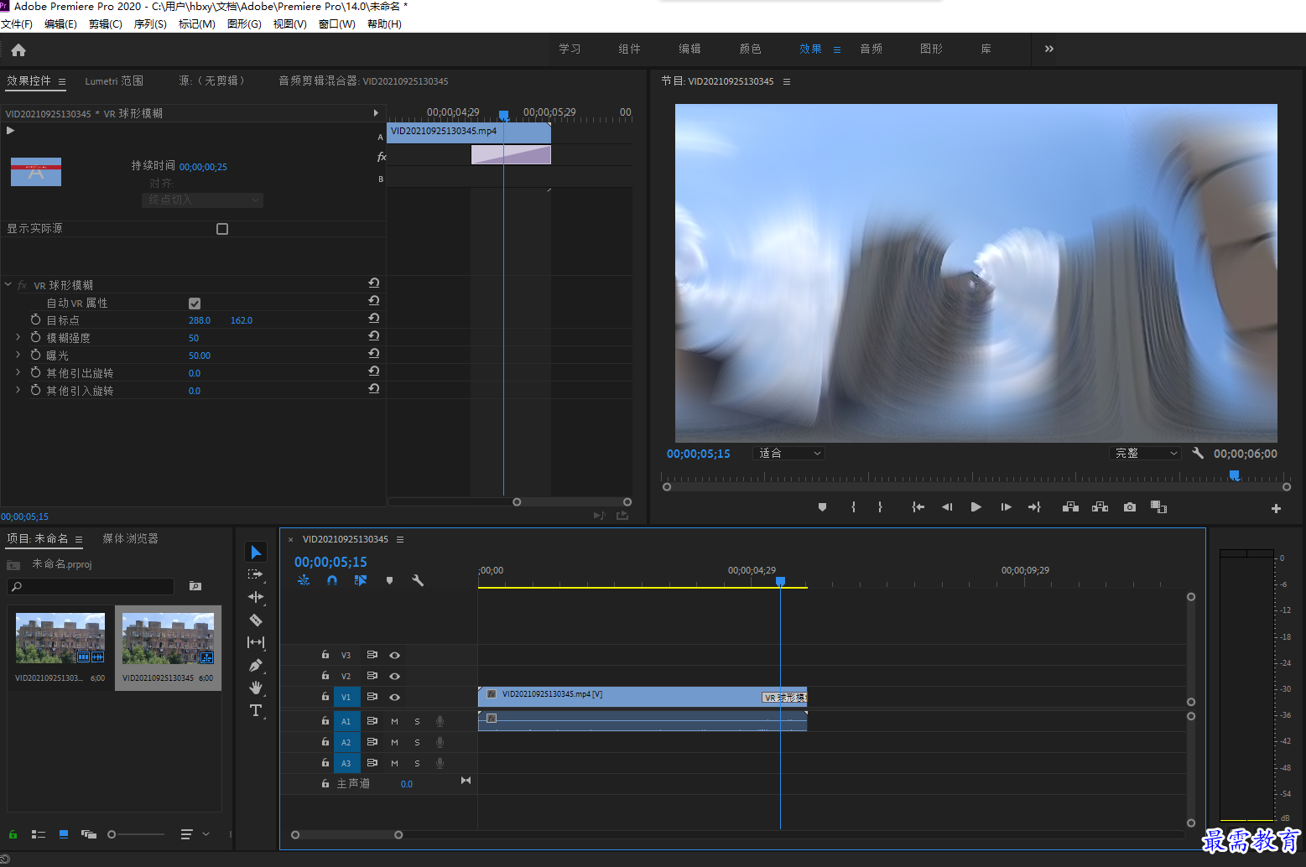This screenshot has height=867, width=1306.
Task: Select the Ripple Edit tool
Action: [256, 597]
